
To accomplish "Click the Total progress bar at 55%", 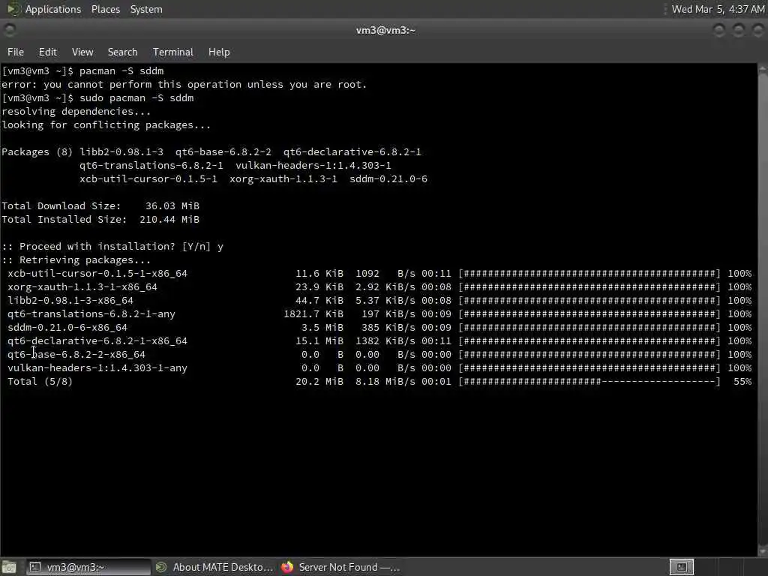I will [589, 381].
